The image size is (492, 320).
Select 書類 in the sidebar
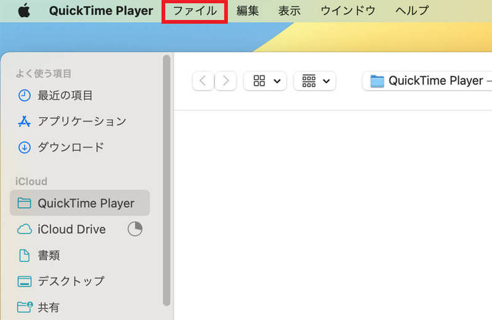point(79,255)
